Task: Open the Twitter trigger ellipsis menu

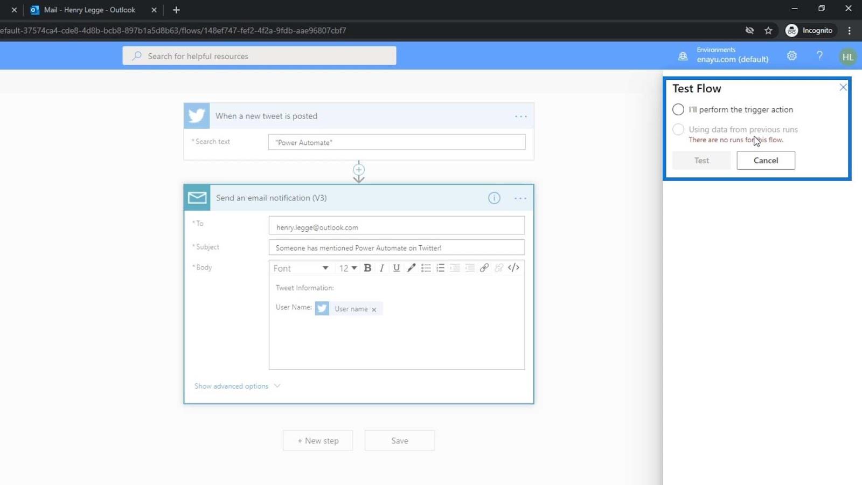Action: pos(521,116)
